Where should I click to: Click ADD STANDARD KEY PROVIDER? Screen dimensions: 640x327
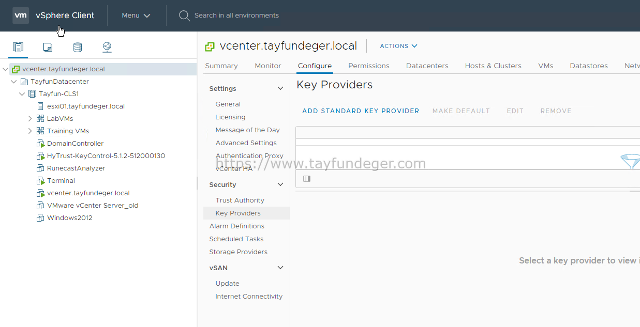(361, 111)
